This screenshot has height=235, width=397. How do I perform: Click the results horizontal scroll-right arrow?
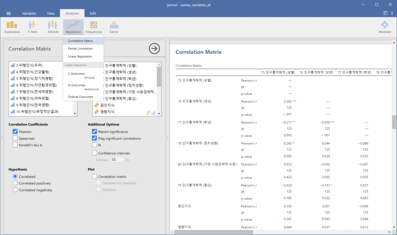[389, 232]
